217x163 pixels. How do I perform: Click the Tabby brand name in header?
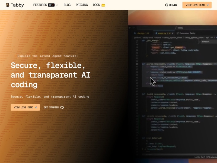(x=17, y=5)
